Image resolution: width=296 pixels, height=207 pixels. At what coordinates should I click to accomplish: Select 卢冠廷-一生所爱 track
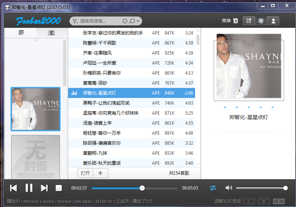(x=131, y=63)
